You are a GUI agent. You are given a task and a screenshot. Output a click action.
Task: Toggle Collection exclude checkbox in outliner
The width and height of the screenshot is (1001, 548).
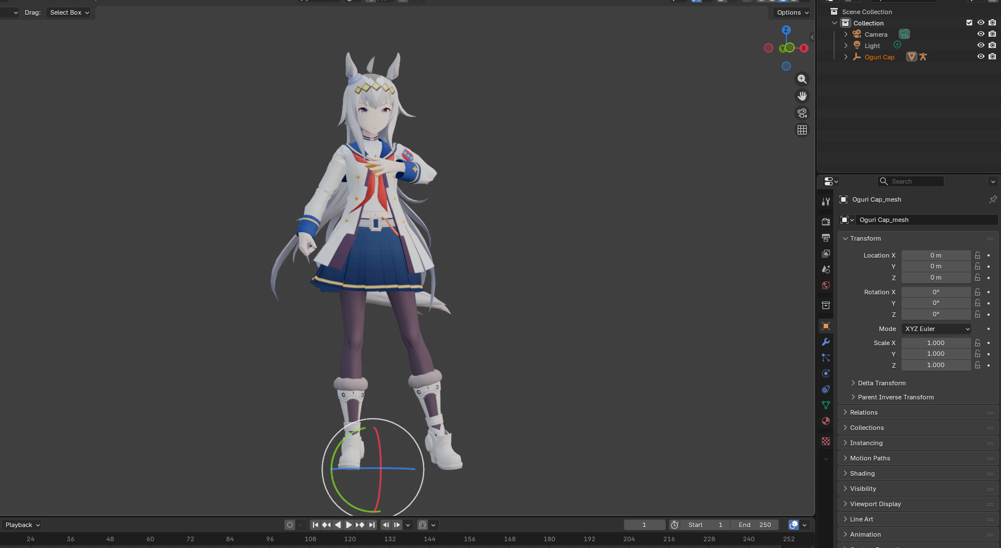click(x=969, y=23)
